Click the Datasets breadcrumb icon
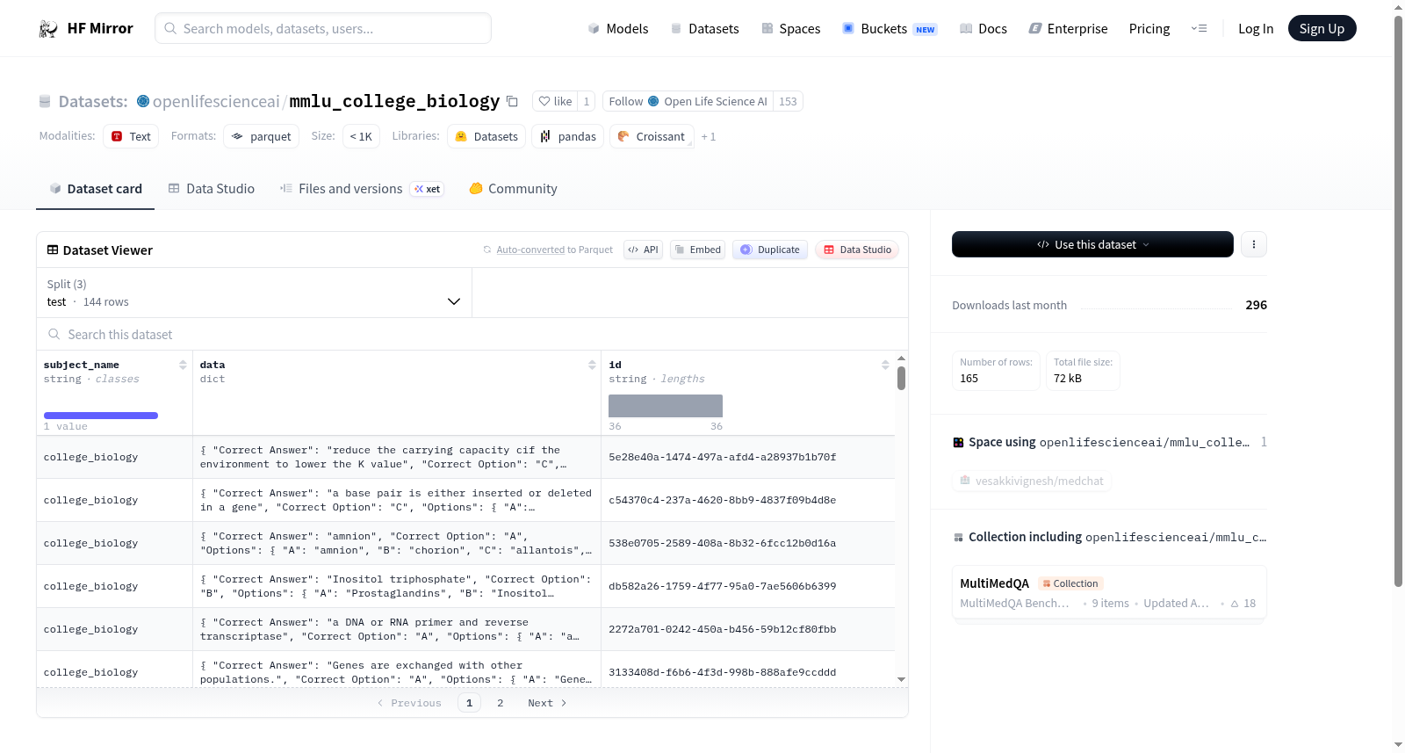The height and width of the screenshot is (753, 1405). point(45,102)
